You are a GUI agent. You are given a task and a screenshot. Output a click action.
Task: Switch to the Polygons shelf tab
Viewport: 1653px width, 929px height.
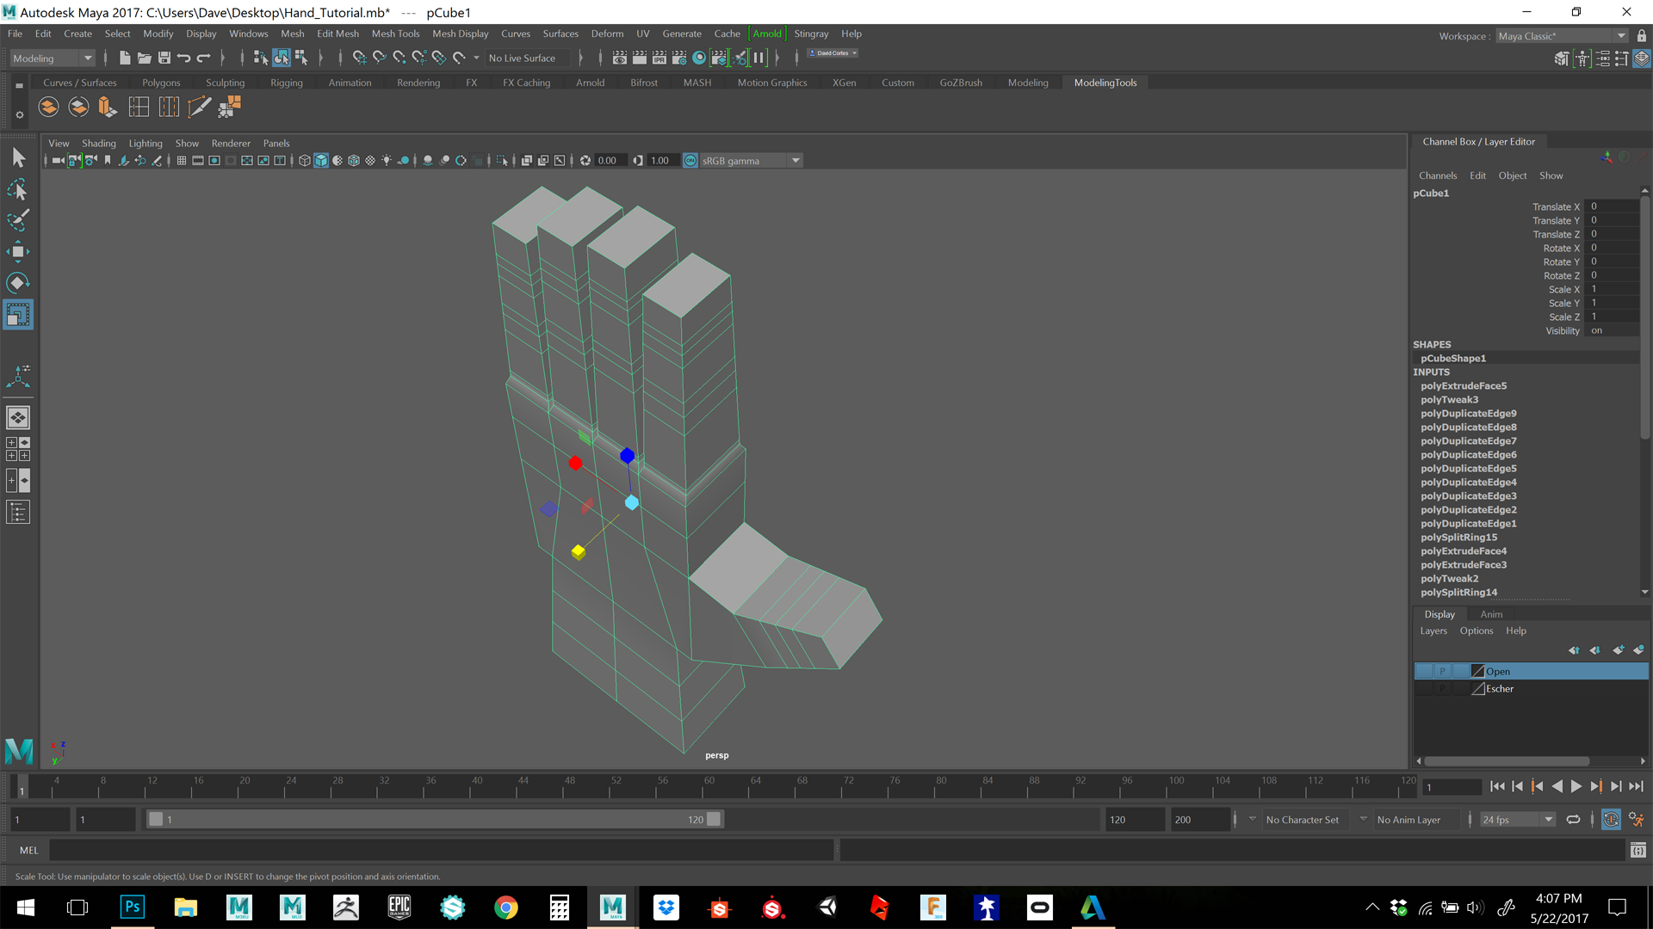click(161, 83)
